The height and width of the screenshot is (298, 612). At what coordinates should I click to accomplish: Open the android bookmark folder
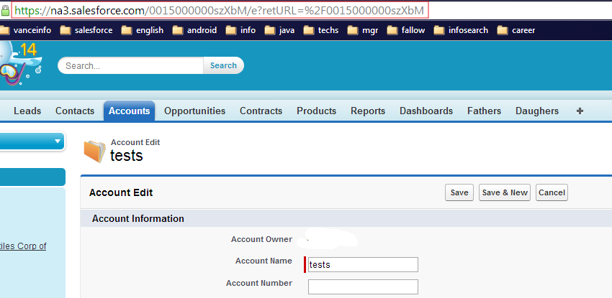pyautogui.click(x=195, y=30)
